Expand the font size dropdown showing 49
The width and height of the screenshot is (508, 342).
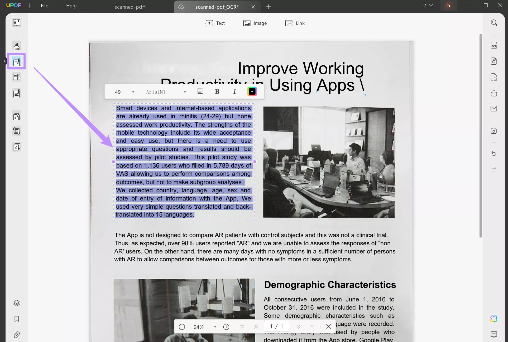coord(133,91)
